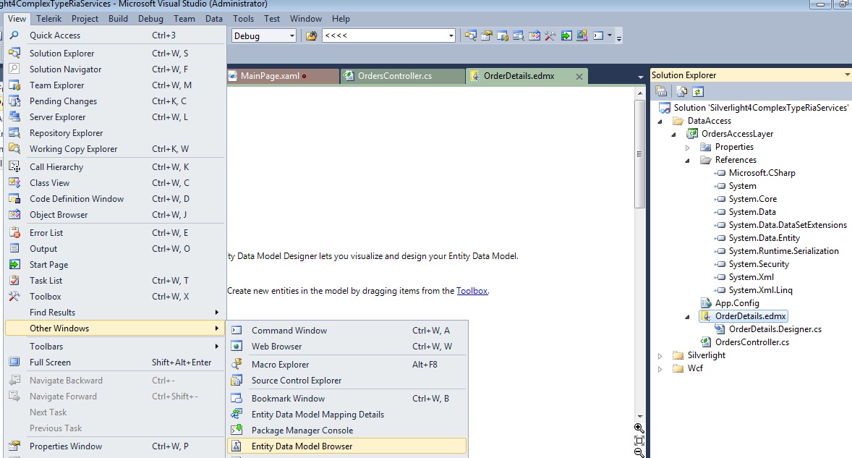
Task: Open the Toolbars submenu
Action: click(x=115, y=346)
